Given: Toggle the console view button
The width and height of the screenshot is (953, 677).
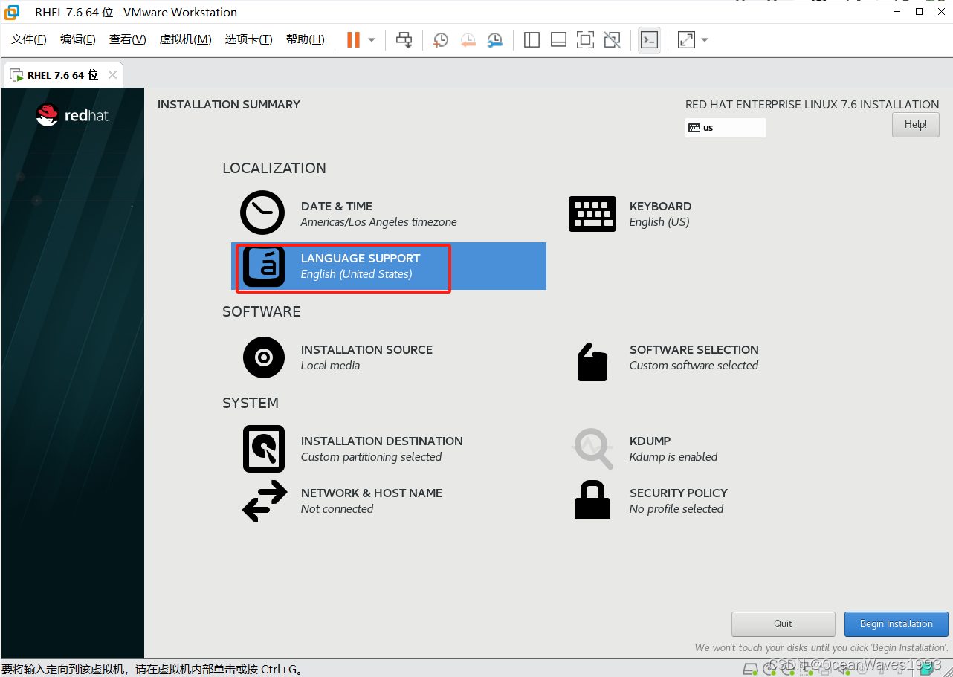Looking at the screenshot, I should pyautogui.click(x=649, y=39).
